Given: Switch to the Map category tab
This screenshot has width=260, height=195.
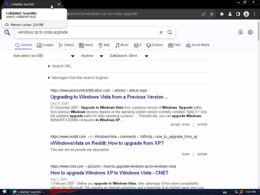Looking at the screenshot, I should pyautogui.click(x=104, y=45).
